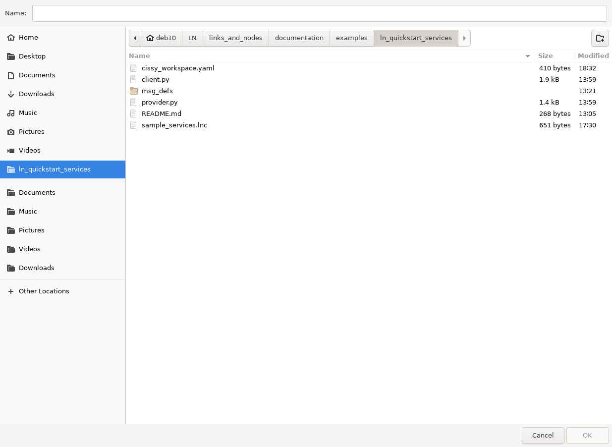This screenshot has height=447, width=612.
Task: Click the 268 bytes size value
Action: point(555,113)
